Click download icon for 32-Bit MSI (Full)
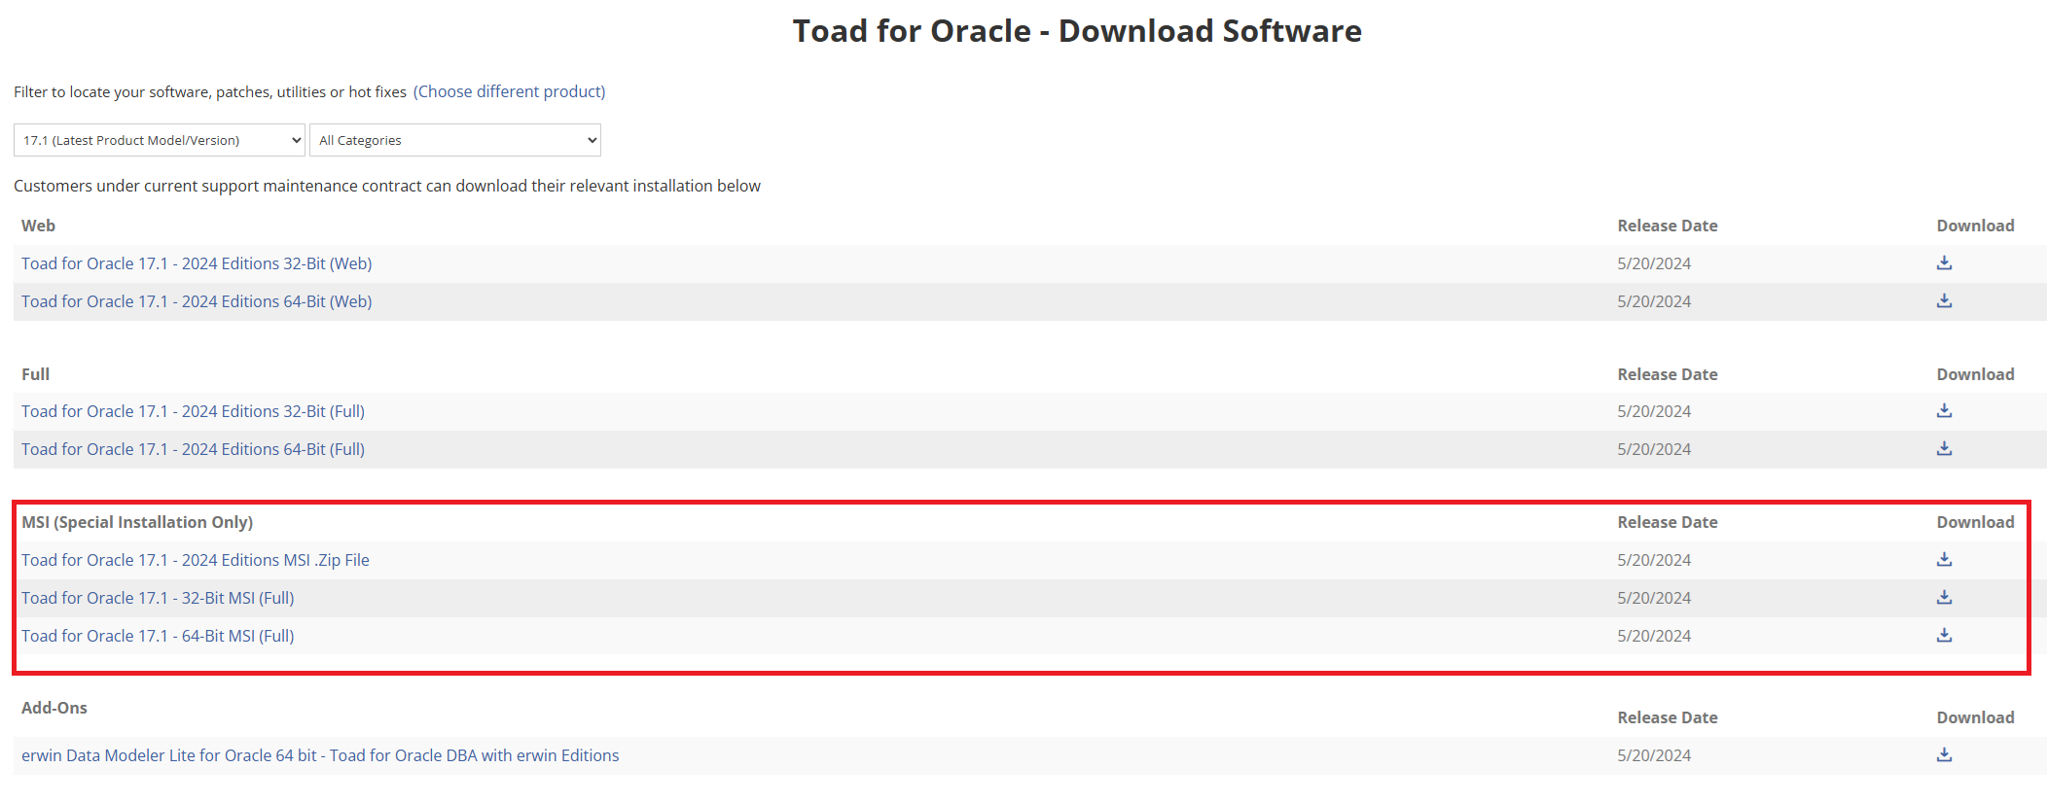 coord(1944,597)
